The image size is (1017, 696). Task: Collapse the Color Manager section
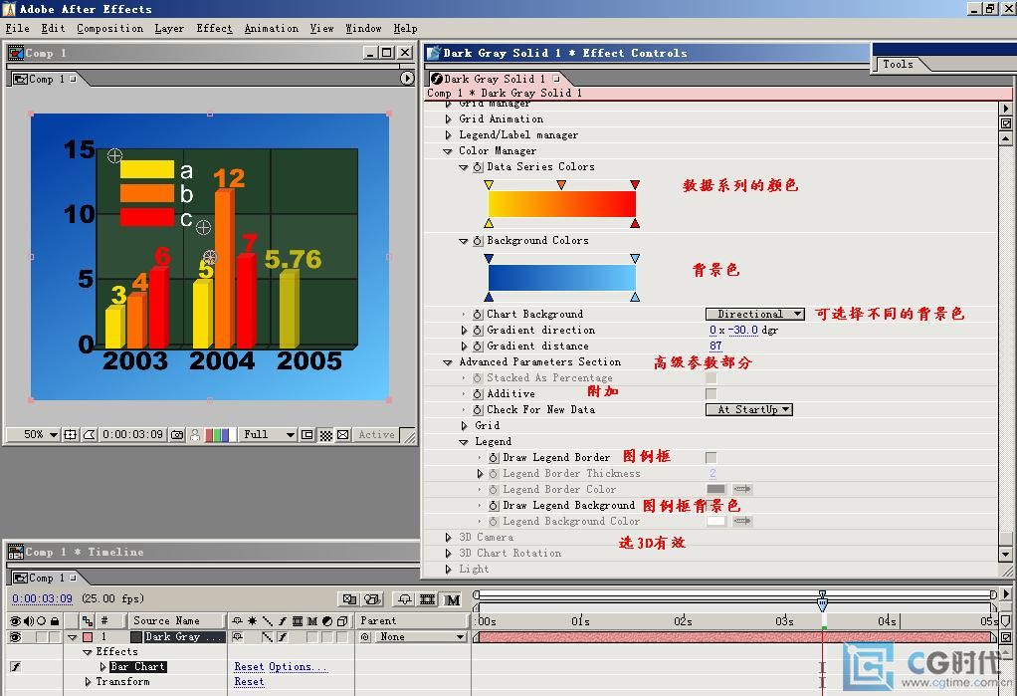click(x=448, y=151)
